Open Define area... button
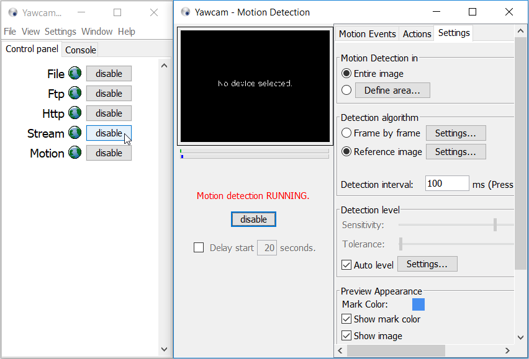 pyautogui.click(x=392, y=91)
